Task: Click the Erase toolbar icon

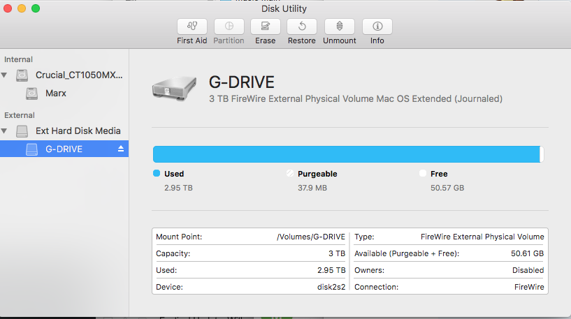Action: (x=265, y=27)
